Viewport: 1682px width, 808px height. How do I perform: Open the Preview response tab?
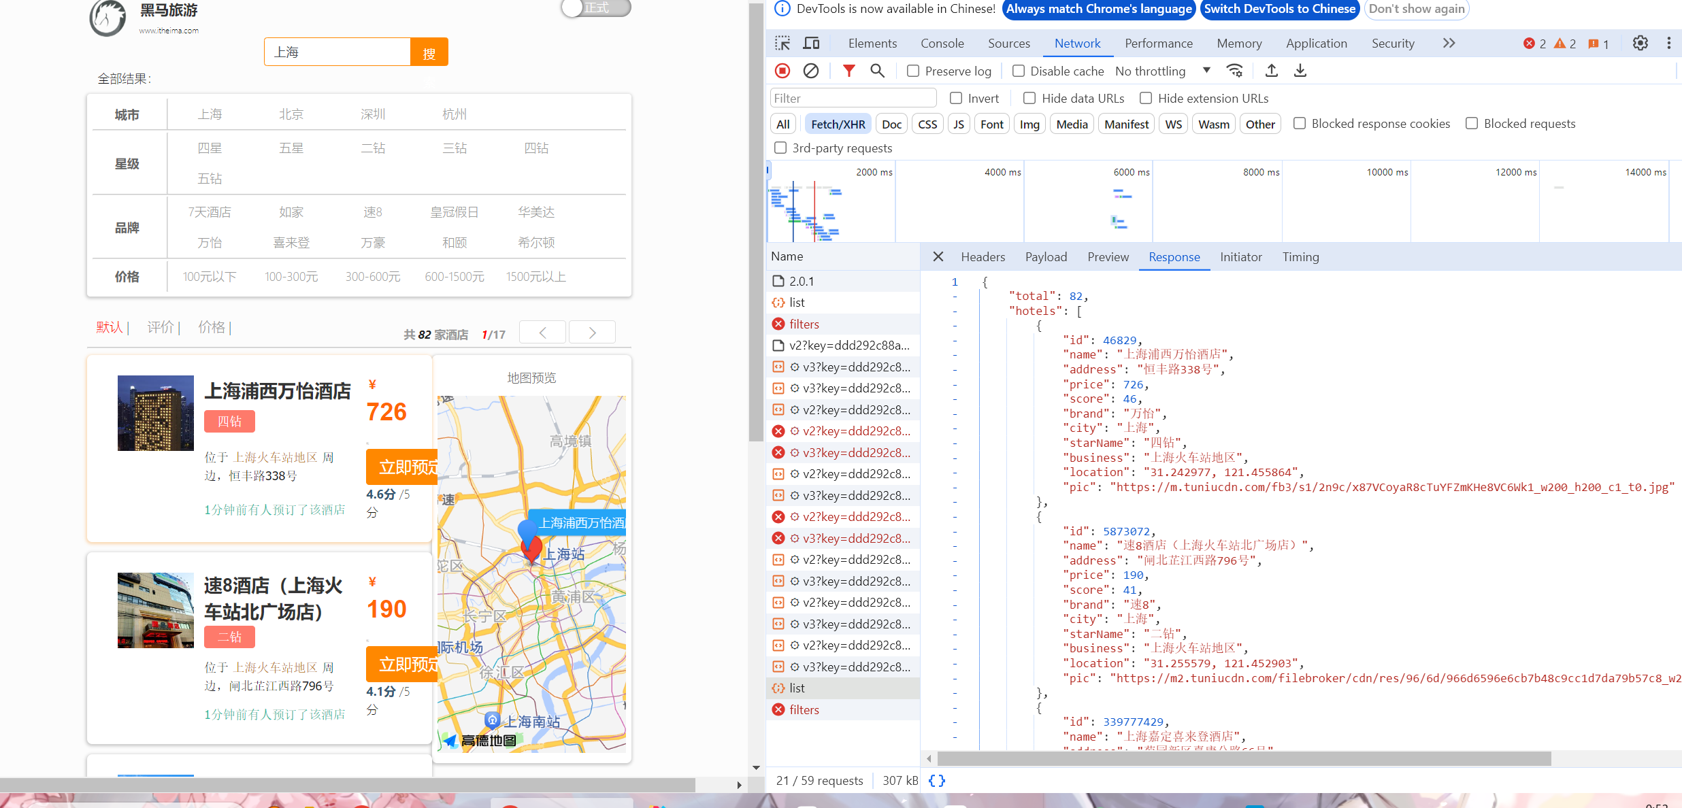(1107, 257)
